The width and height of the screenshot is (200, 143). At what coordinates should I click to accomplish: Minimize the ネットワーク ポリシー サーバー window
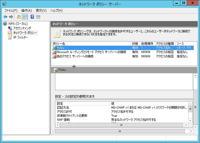177,3
